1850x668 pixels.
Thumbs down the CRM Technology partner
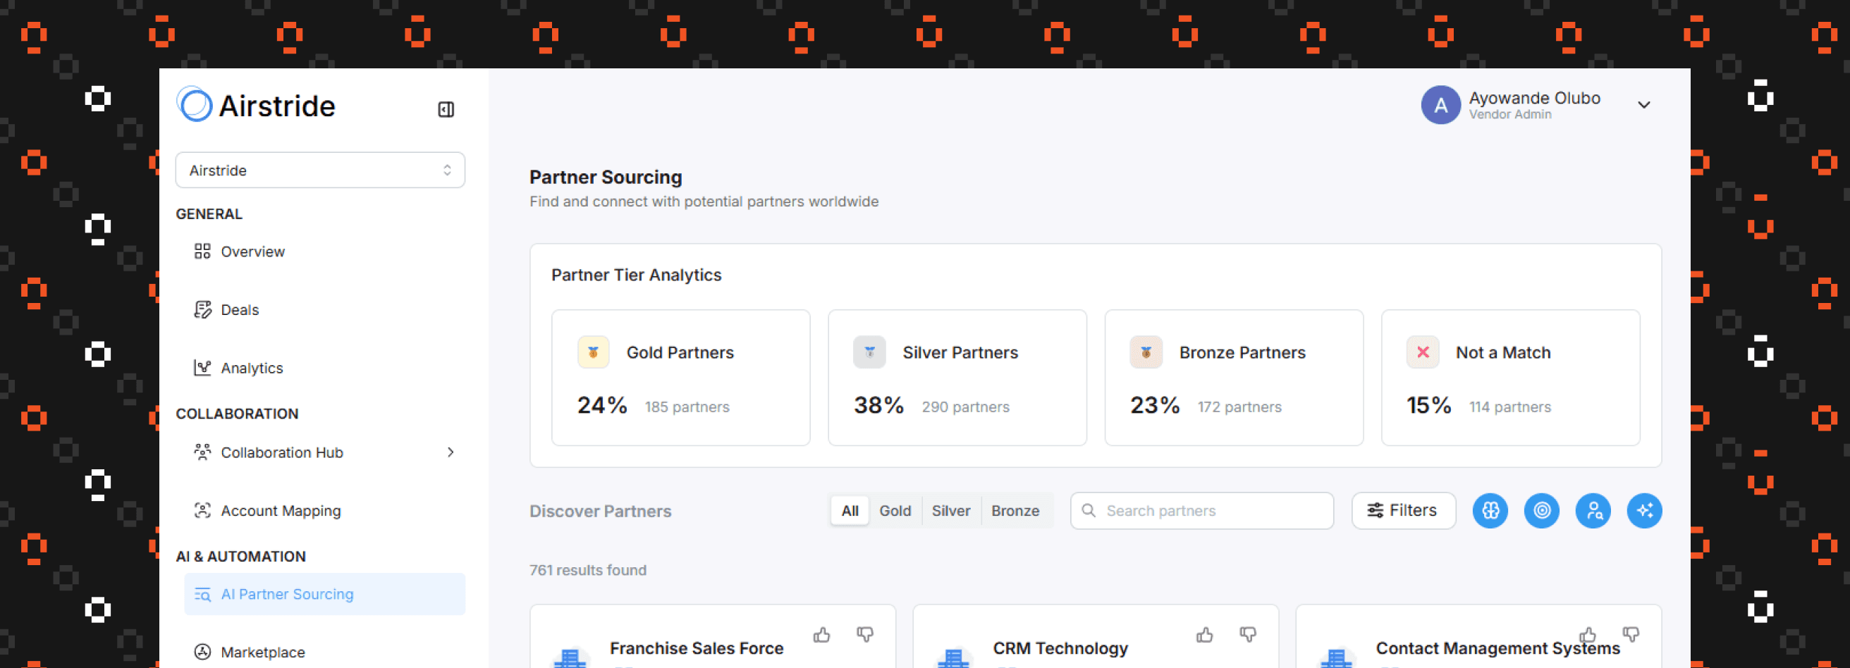(x=1247, y=634)
